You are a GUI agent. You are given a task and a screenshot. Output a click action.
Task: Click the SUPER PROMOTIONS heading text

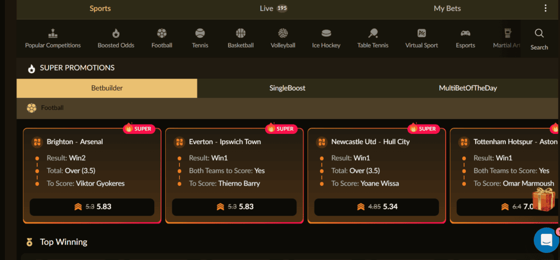coord(77,68)
